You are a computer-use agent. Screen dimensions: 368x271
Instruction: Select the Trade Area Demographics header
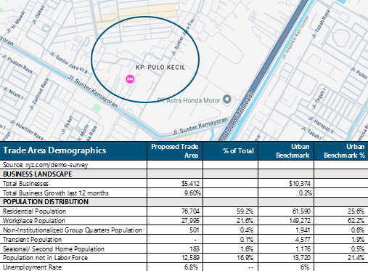pyautogui.click(x=73, y=150)
